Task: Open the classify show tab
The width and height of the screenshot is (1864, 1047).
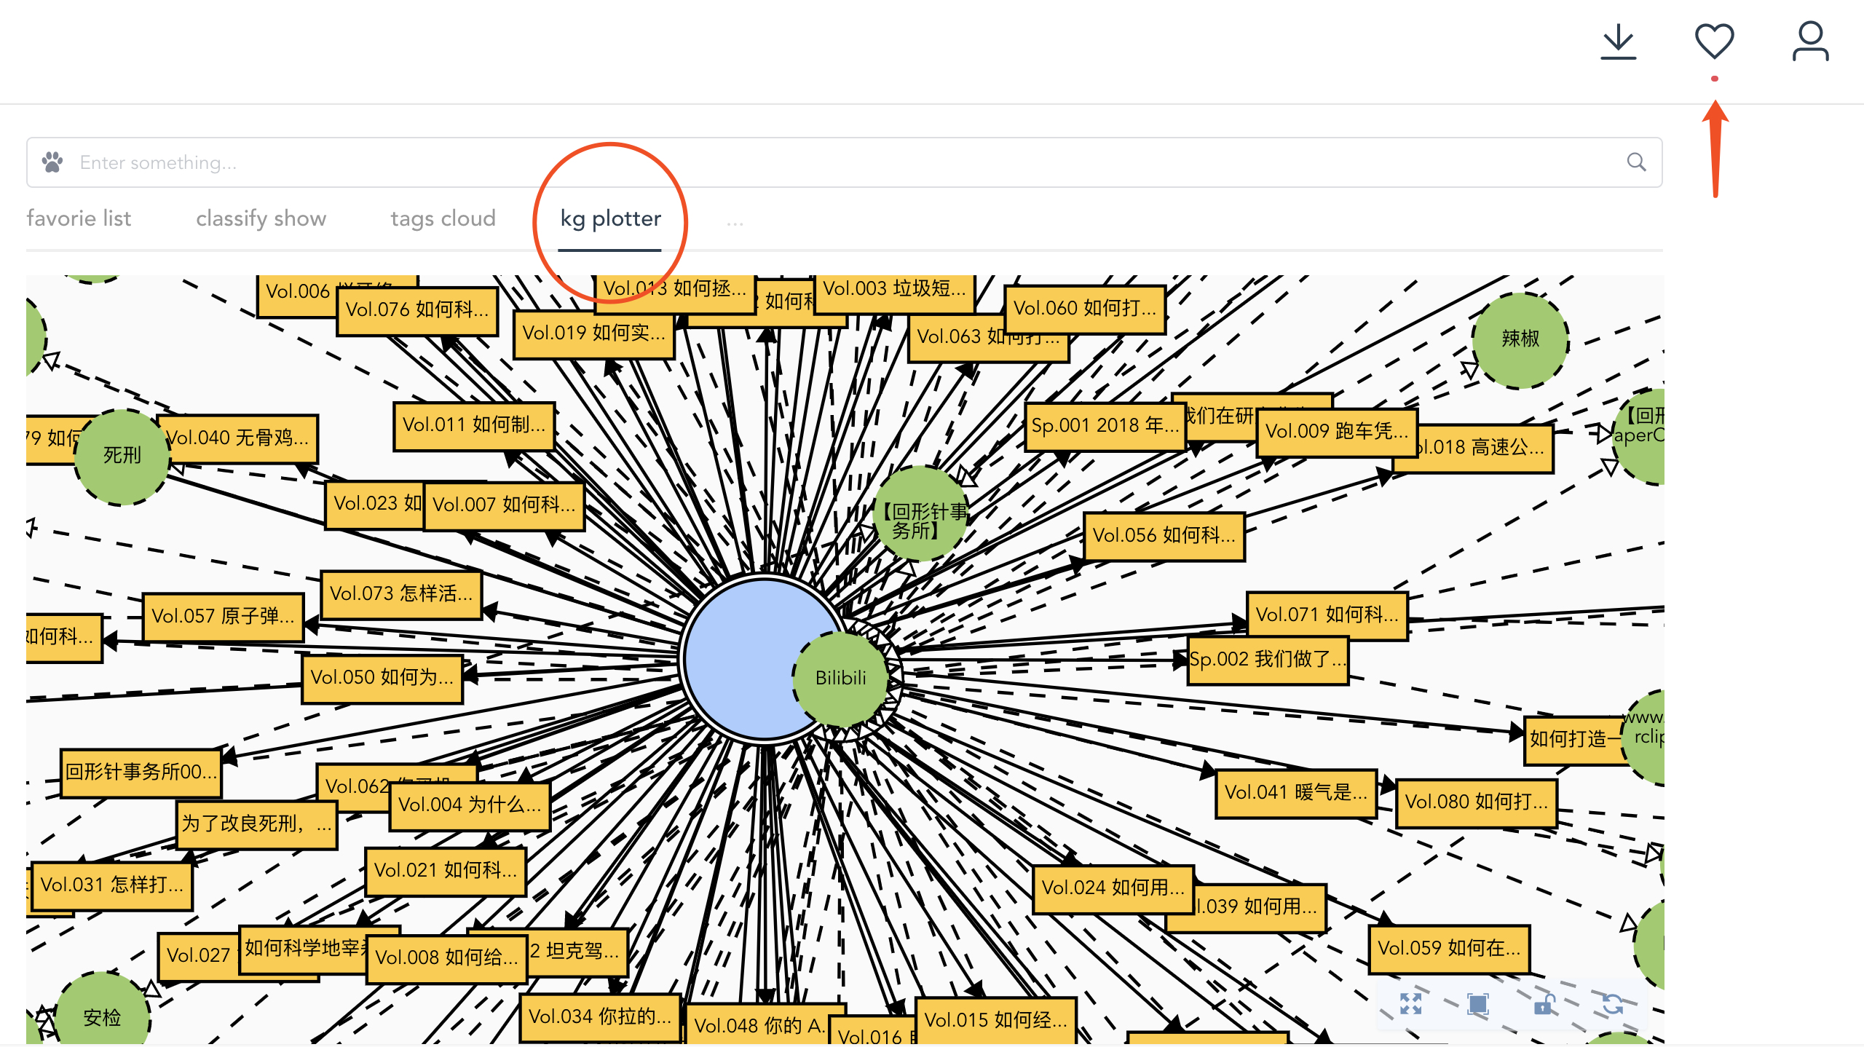Action: coord(261,218)
